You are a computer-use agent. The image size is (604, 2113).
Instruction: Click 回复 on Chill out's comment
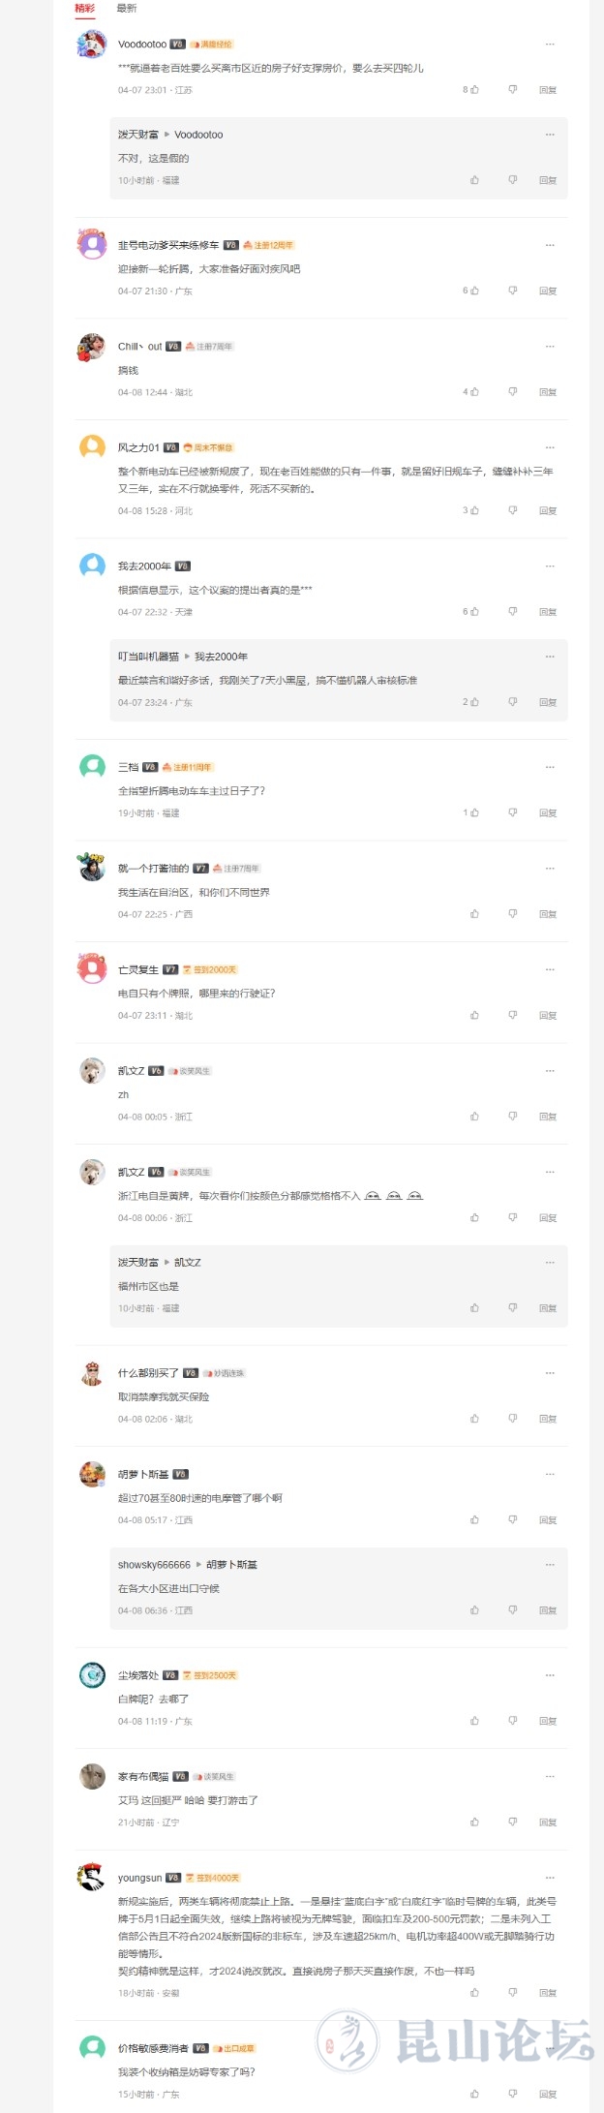tap(548, 392)
